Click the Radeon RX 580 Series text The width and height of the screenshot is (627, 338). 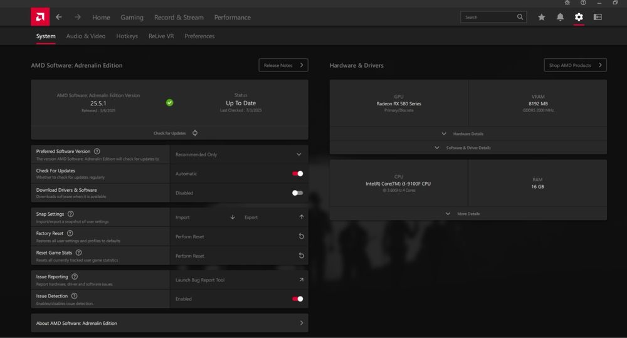(x=399, y=103)
